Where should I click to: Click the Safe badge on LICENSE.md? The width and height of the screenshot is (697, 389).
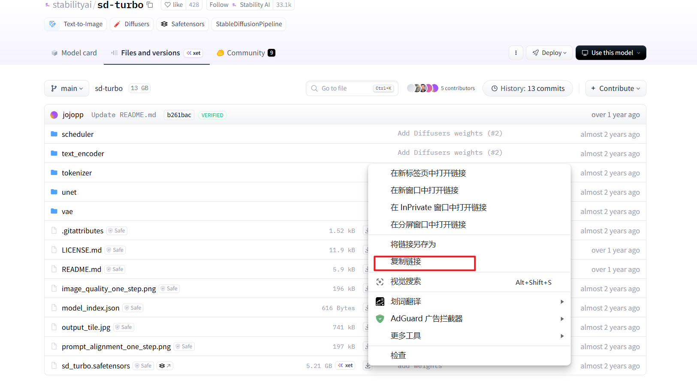point(115,250)
